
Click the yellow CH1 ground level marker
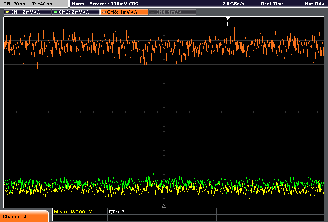8,190
